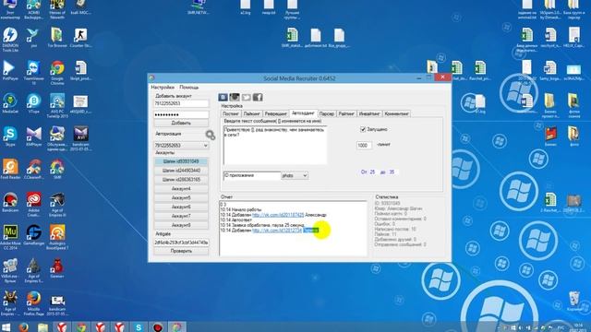Open Mozilla Firefox desktop shortcut
The width and height of the screenshot is (591, 332).
point(33,303)
